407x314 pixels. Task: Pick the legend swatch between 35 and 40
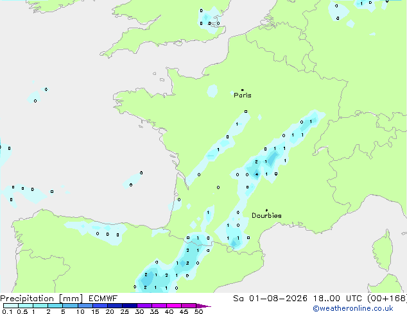click(159, 306)
